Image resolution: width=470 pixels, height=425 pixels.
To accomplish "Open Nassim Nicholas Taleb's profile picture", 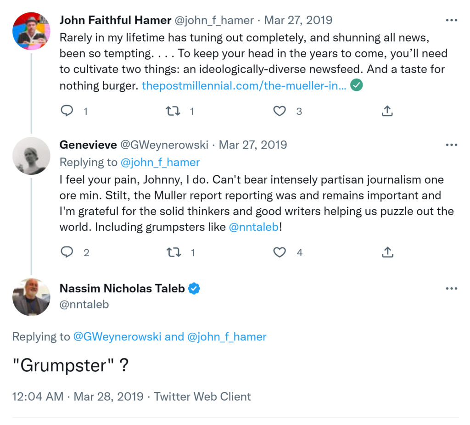I will (x=31, y=297).
